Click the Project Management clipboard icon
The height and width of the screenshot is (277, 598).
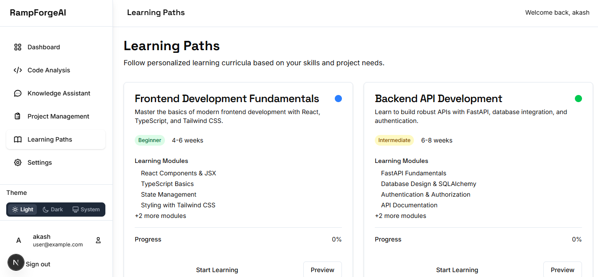click(18, 116)
